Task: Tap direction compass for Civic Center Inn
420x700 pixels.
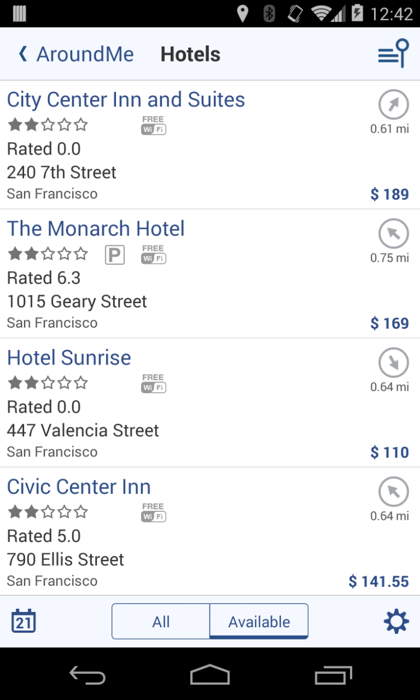Action: click(x=394, y=492)
